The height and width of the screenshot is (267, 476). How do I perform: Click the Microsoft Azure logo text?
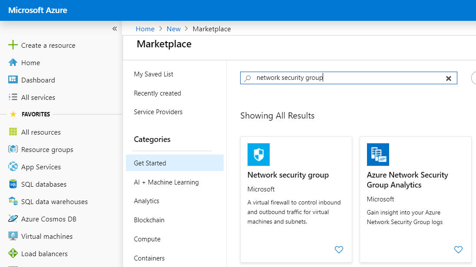(38, 10)
